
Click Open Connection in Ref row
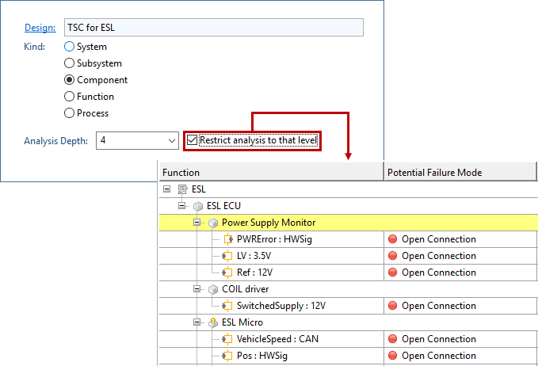click(x=439, y=273)
